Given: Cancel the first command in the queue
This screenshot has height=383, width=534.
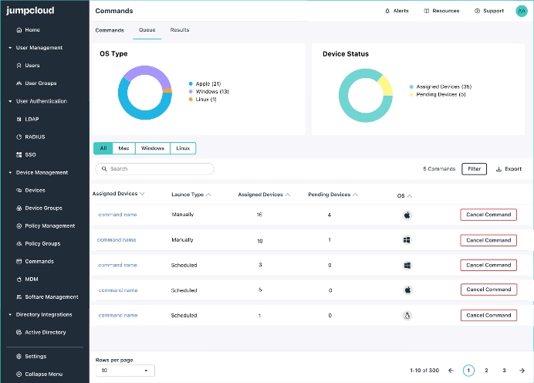Looking at the screenshot, I should [488, 215].
